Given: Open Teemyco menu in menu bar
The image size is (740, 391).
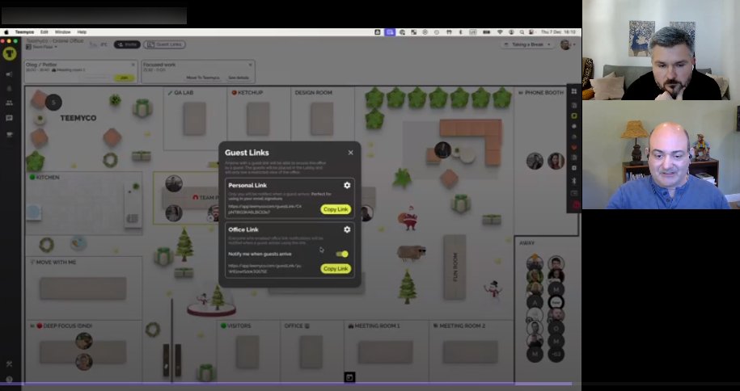Looking at the screenshot, I should [x=24, y=32].
